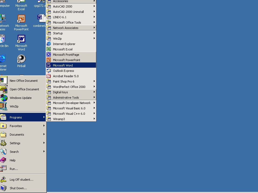This screenshot has height=193, width=258.
Task: Open Windows Update entry
Action: [x=23, y=98]
